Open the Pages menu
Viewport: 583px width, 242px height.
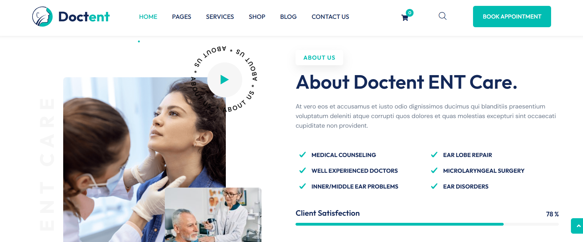coord(182,17)
